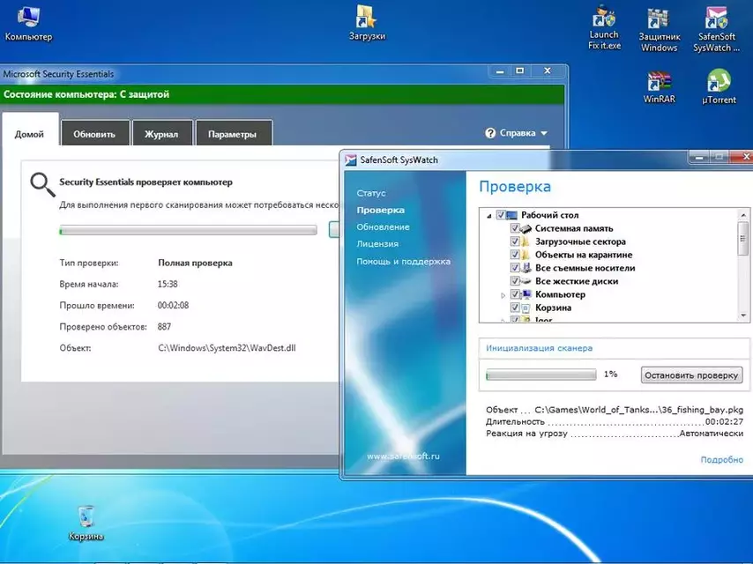Screen dimensions: 753x564
Task: Select the Рабочий стол monitor icon in tree
Action: pyautogui.click(x=511, y=215)
